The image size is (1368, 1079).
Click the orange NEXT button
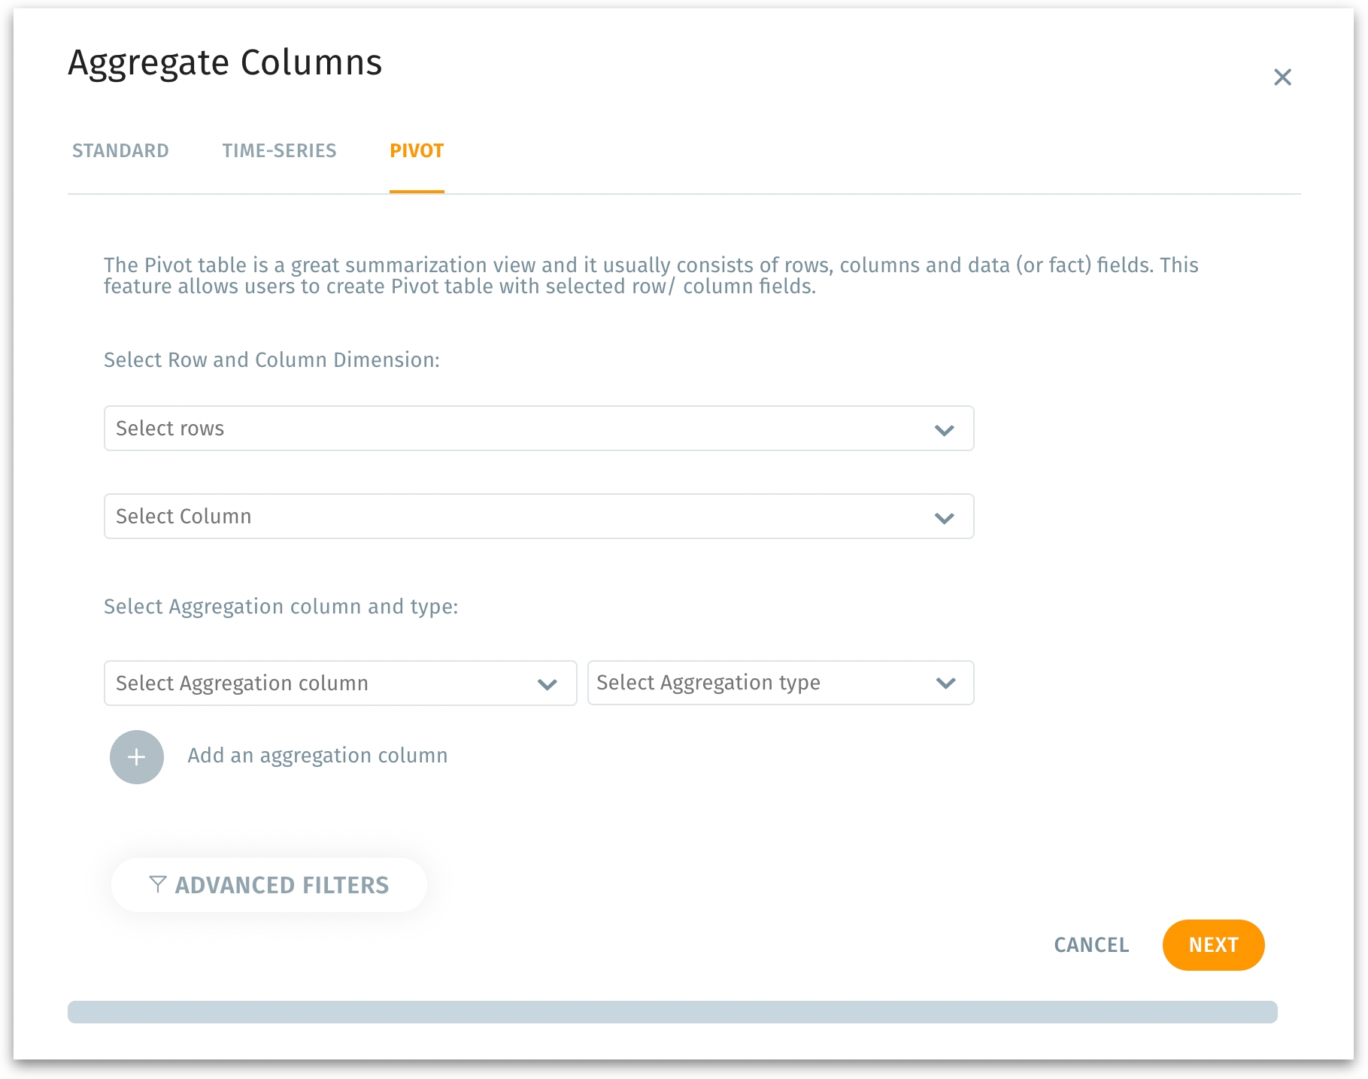click(1213, 945)
